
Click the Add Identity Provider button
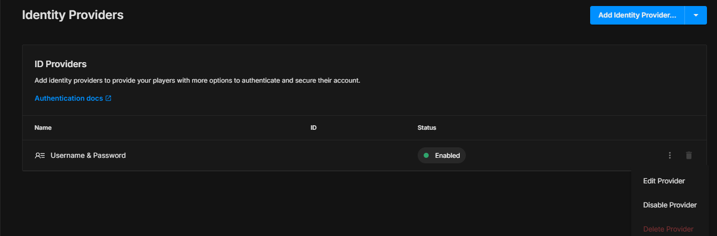tap(637, 16)
